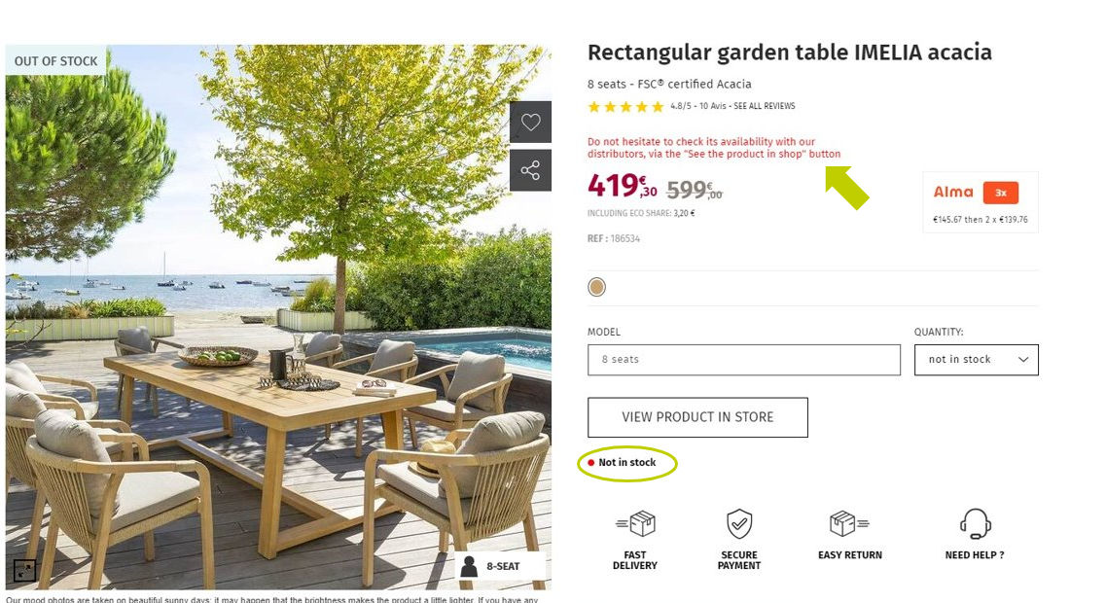Click the five-star rating icons

pyautogui.click(x=625, y=106)
